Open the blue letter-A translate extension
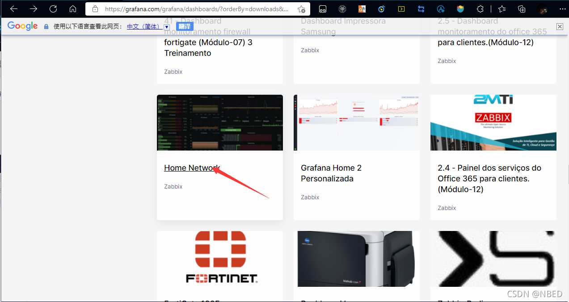This screenshot has width=569, height=302. click(x=441, y=9)
